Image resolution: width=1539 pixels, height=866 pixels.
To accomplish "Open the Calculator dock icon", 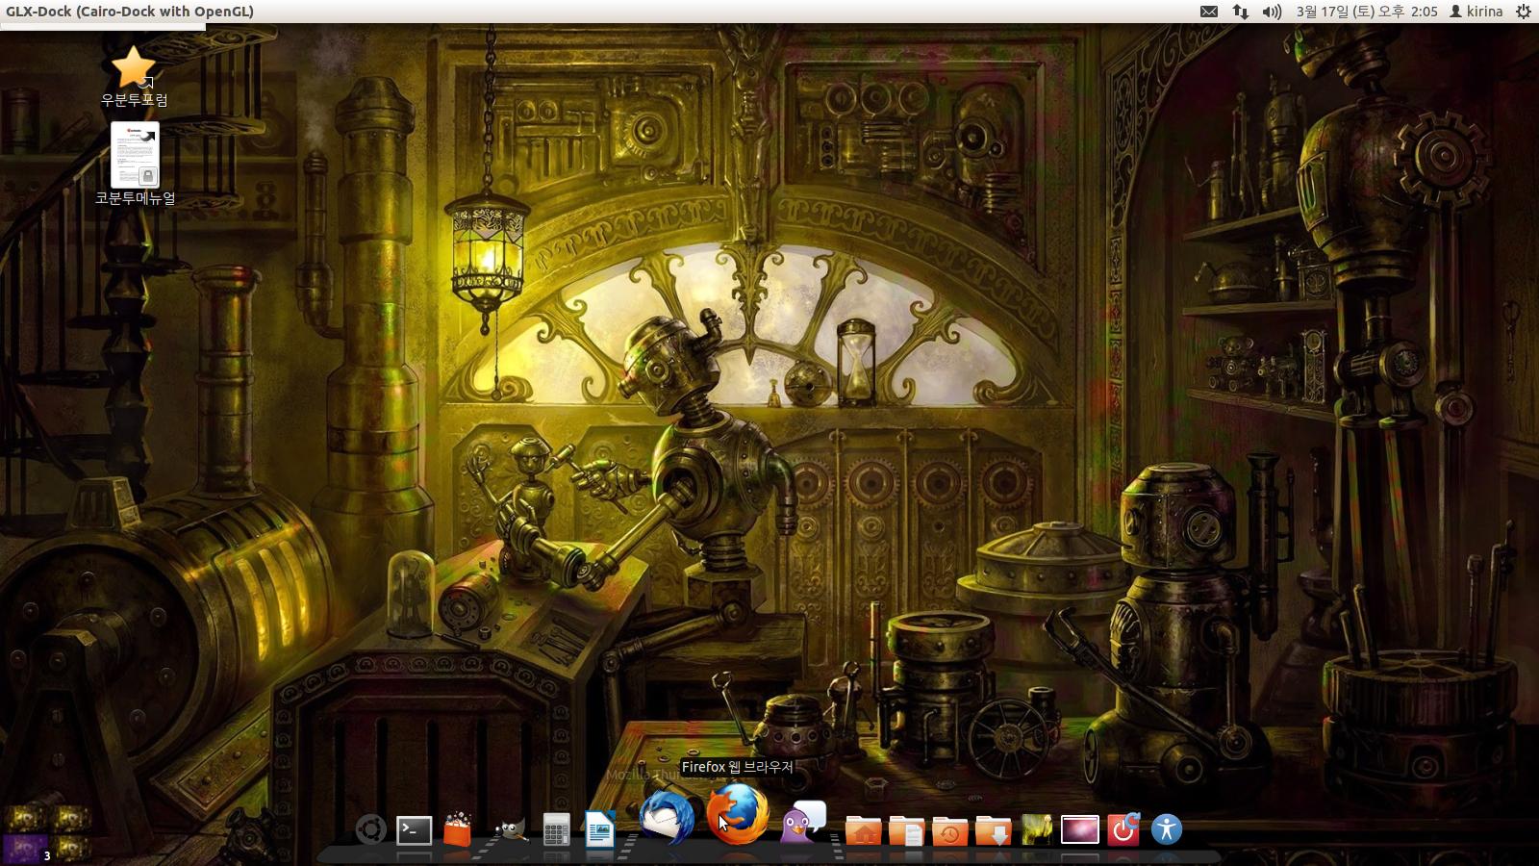I will [x=556, y=830].
